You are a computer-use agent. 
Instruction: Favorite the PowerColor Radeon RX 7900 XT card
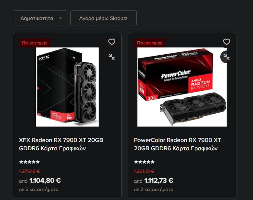[x=227, y=42]
